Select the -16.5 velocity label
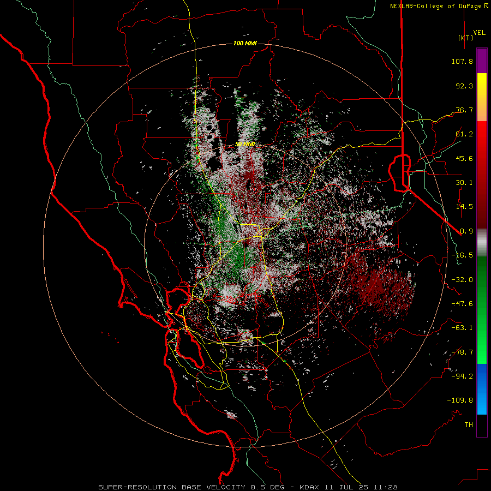491x491 pixels. pyautogui.click(x=462, y=255)
